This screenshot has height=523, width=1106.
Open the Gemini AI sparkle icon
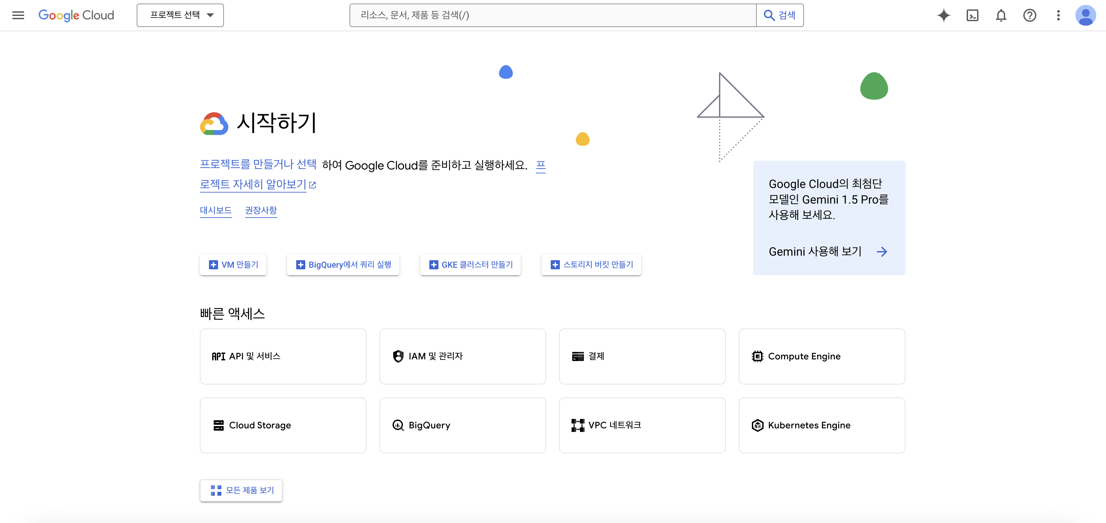[x=943, y=15]
